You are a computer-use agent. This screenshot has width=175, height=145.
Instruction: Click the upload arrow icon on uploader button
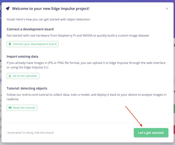click(10, 76)
